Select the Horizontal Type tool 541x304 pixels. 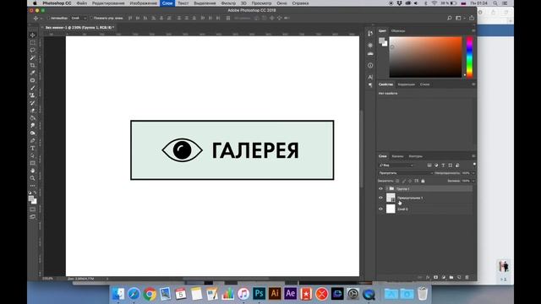pos(33,149)
